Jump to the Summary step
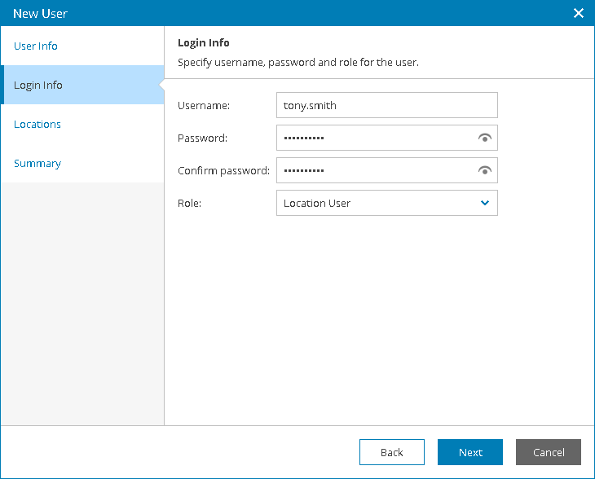 tap(37, 163)
